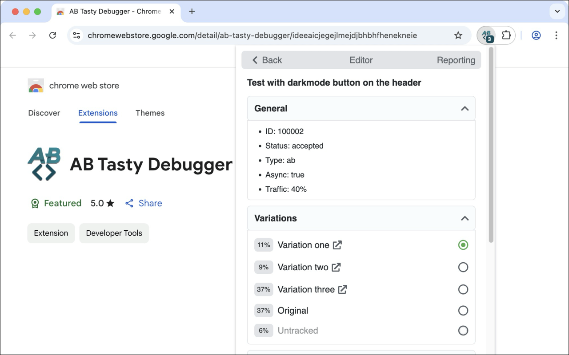Image resolution: width=569 pixels, height=355 pixels.
Task: Open Variation one external link icon
Action: pos(338,245)
